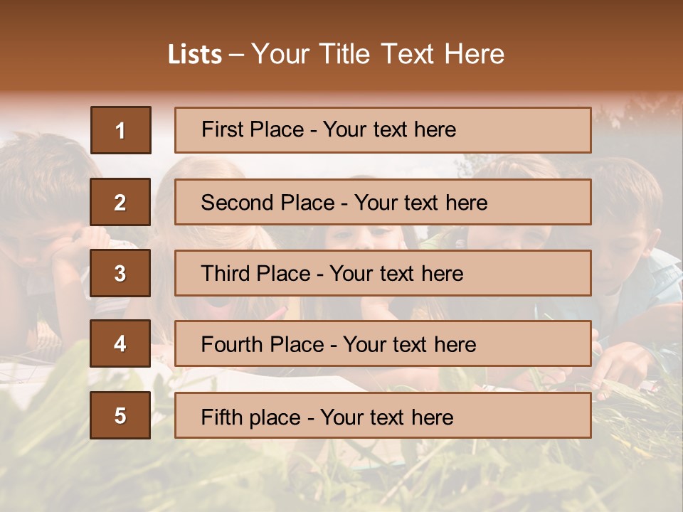Viewport: 683px width, 512px height.
Task: Click the grass at slide bottom
Action: coord(341,476)
